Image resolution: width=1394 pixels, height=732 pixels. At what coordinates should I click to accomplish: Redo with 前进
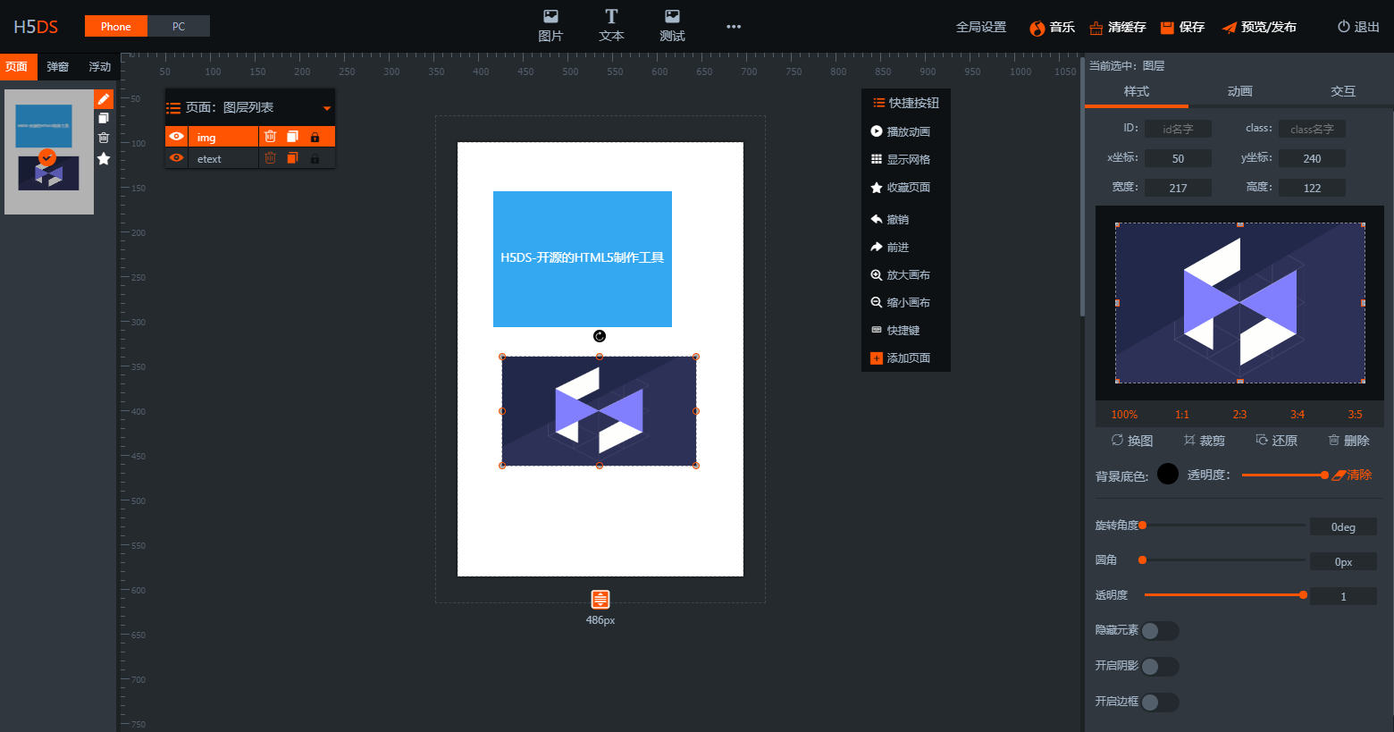coord(890,247)
